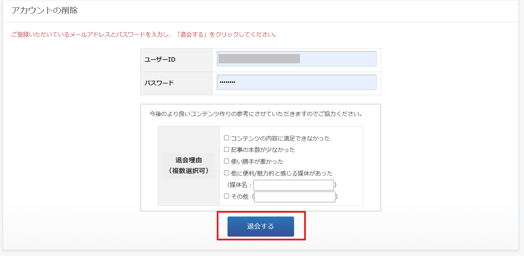Click the コンテンツの内容に満足できなかった label text

point(280,138)
